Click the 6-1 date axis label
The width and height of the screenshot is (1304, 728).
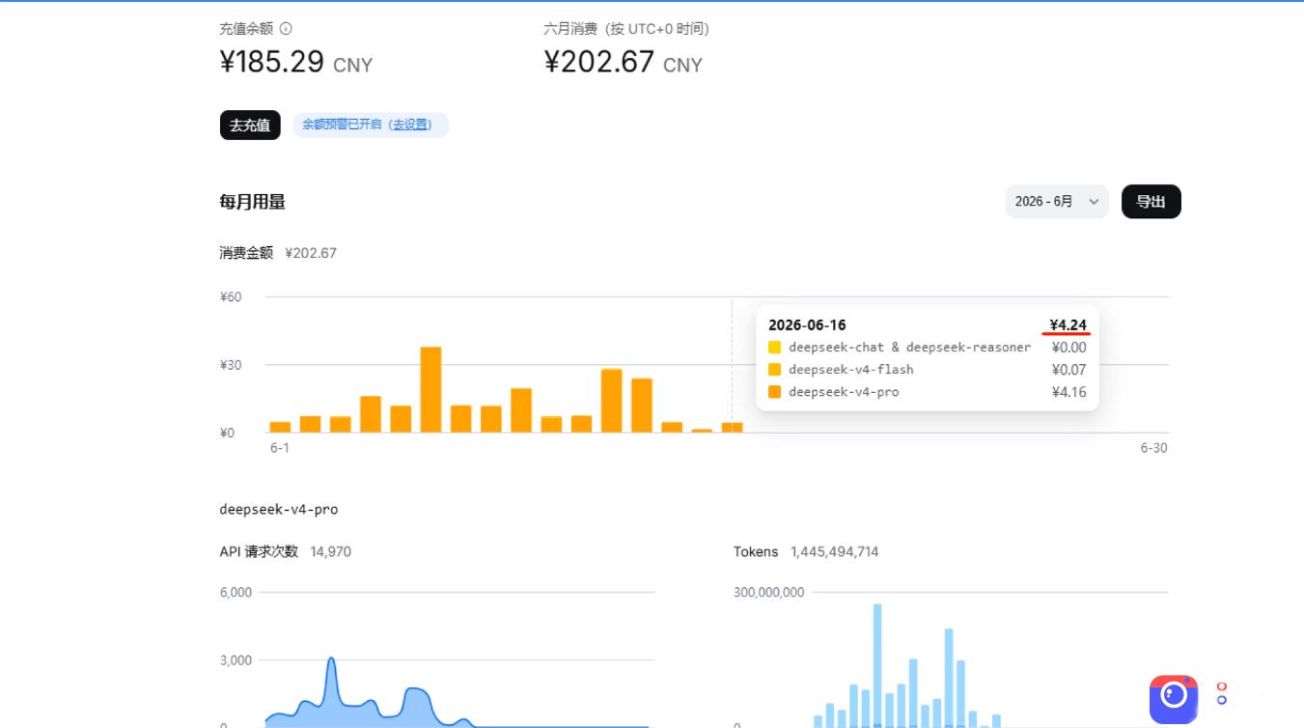pos(280,448)
